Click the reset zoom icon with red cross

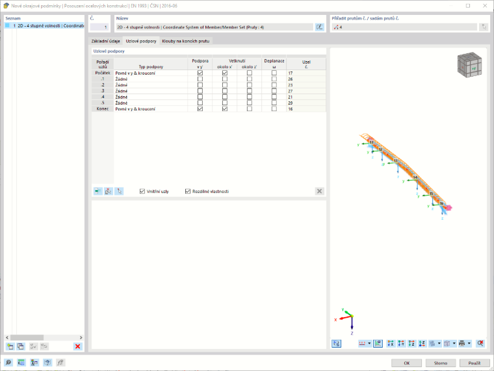click(x=480, y=343)
